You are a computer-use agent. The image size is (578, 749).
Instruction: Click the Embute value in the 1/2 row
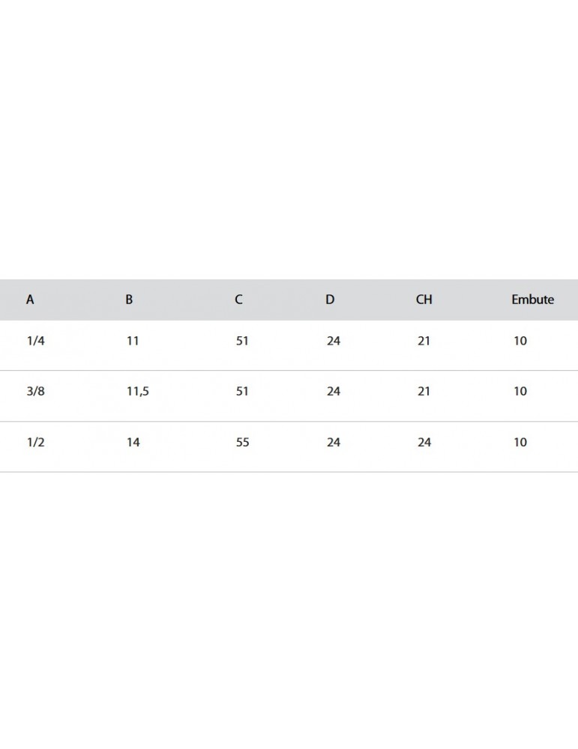520,442
